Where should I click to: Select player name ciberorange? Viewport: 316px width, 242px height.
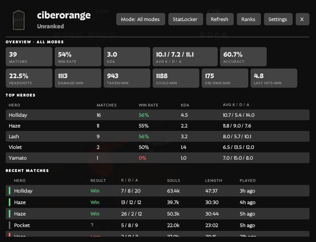click(x=64, y=15)
